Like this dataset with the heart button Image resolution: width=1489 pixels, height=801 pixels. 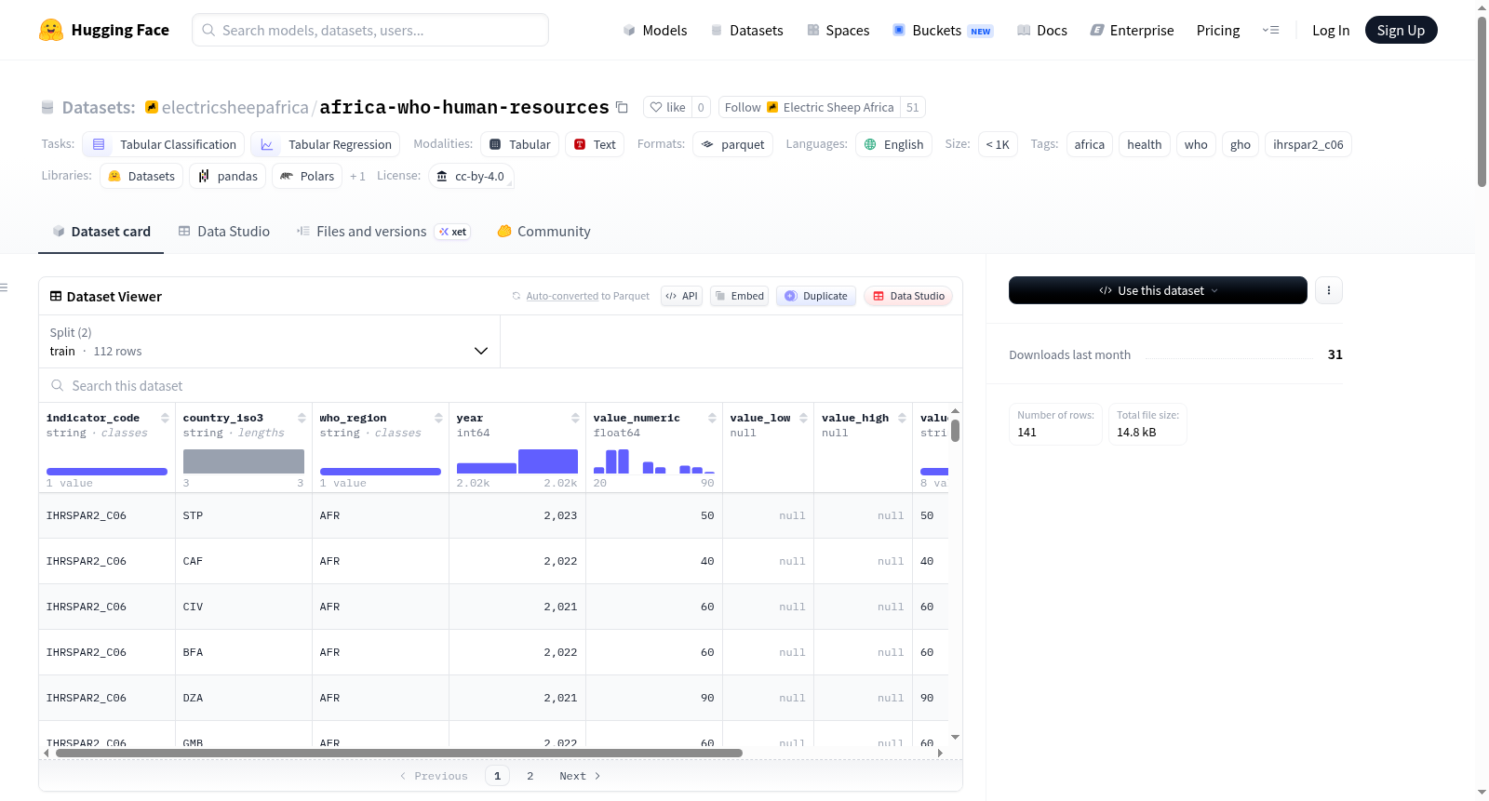(667, 107)
